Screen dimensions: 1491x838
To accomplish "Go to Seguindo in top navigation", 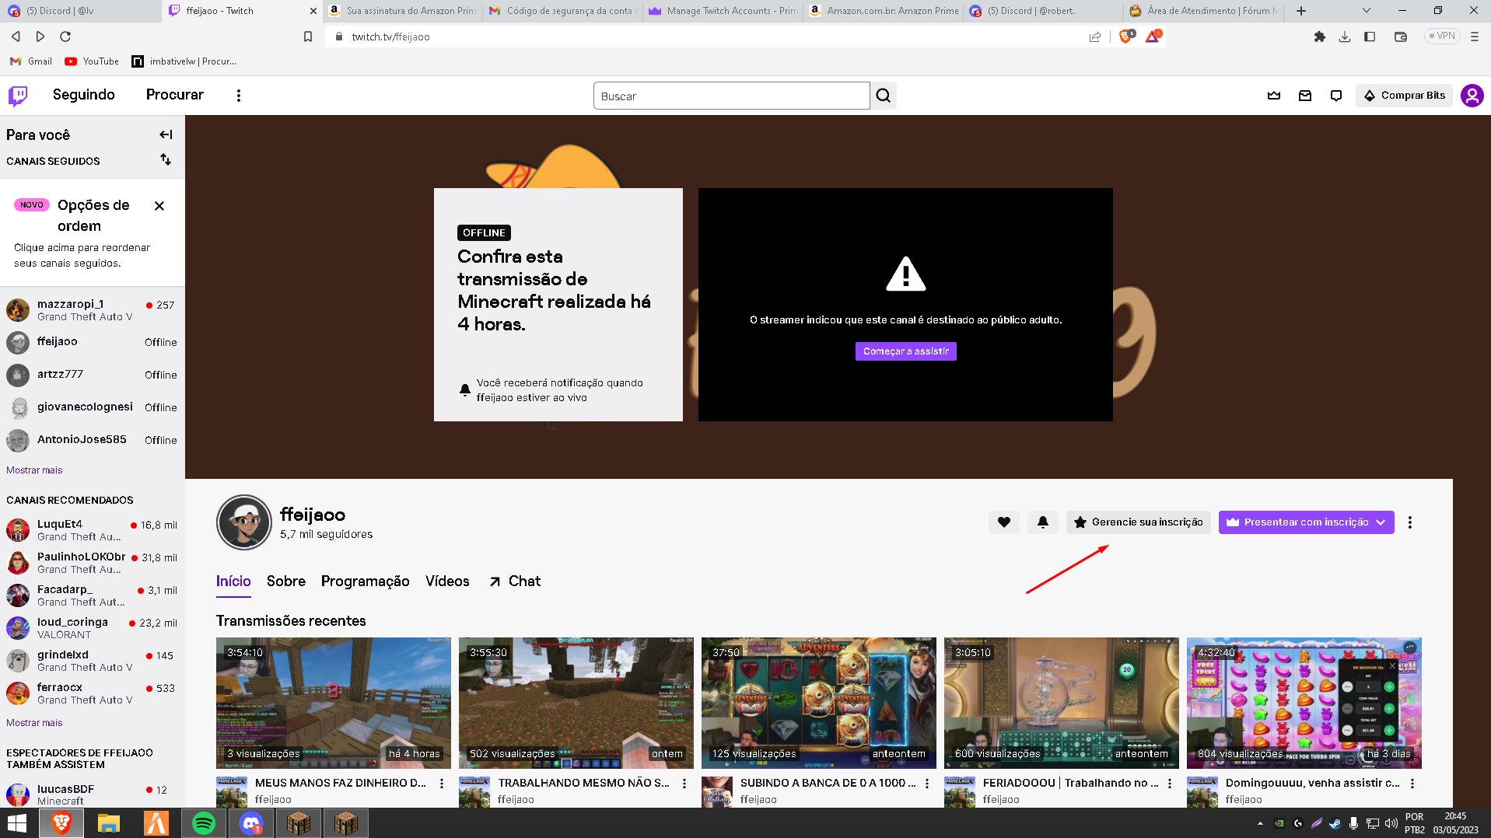I will click(x=84, y=95).
